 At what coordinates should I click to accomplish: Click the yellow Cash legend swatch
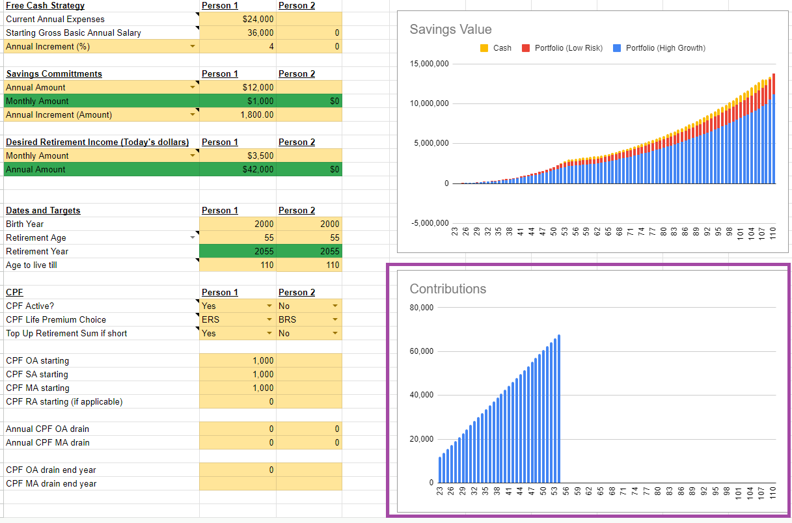(x=484, y=48)
